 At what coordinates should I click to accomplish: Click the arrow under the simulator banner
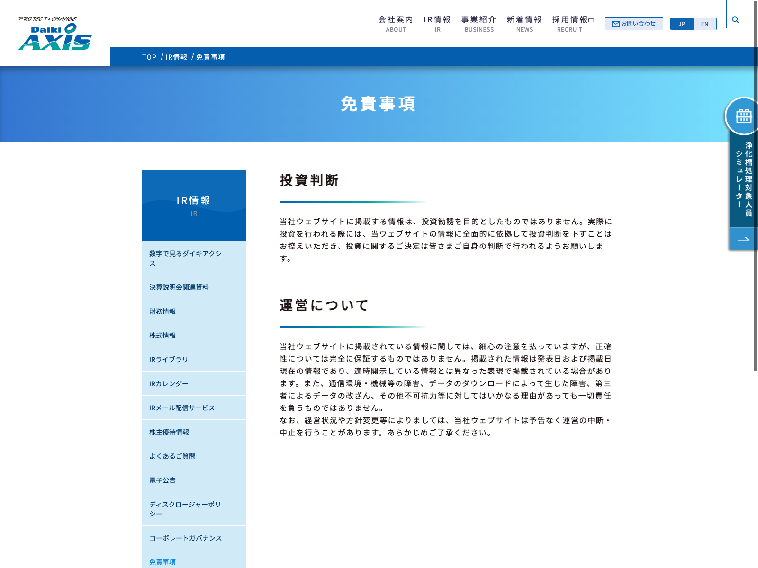tap(743, 239)
